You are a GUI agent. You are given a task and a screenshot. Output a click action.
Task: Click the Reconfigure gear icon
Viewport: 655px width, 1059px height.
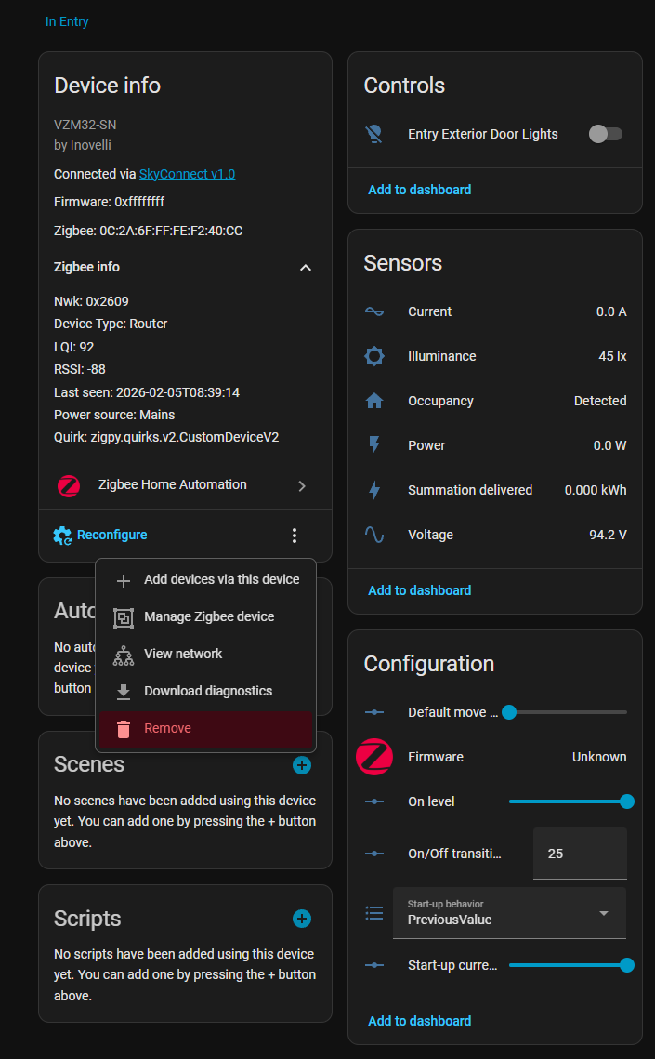point(62,536)
